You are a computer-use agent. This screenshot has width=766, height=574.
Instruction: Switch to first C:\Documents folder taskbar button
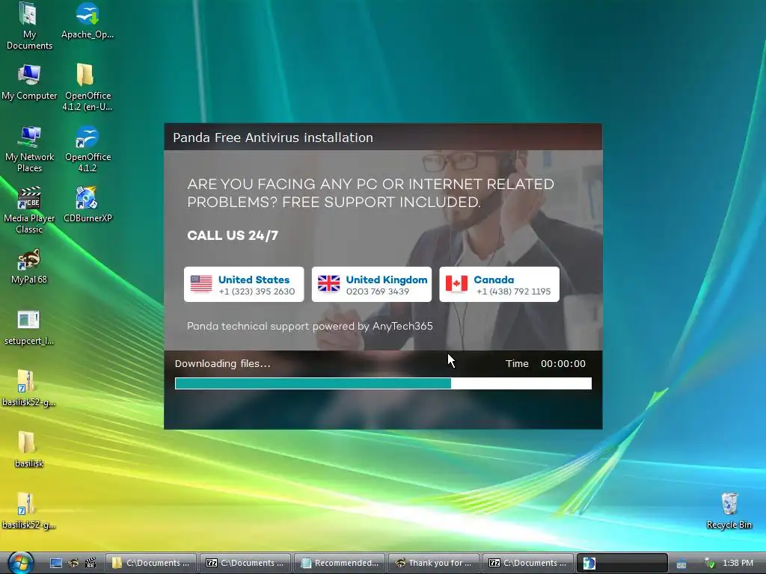point(151,563)
